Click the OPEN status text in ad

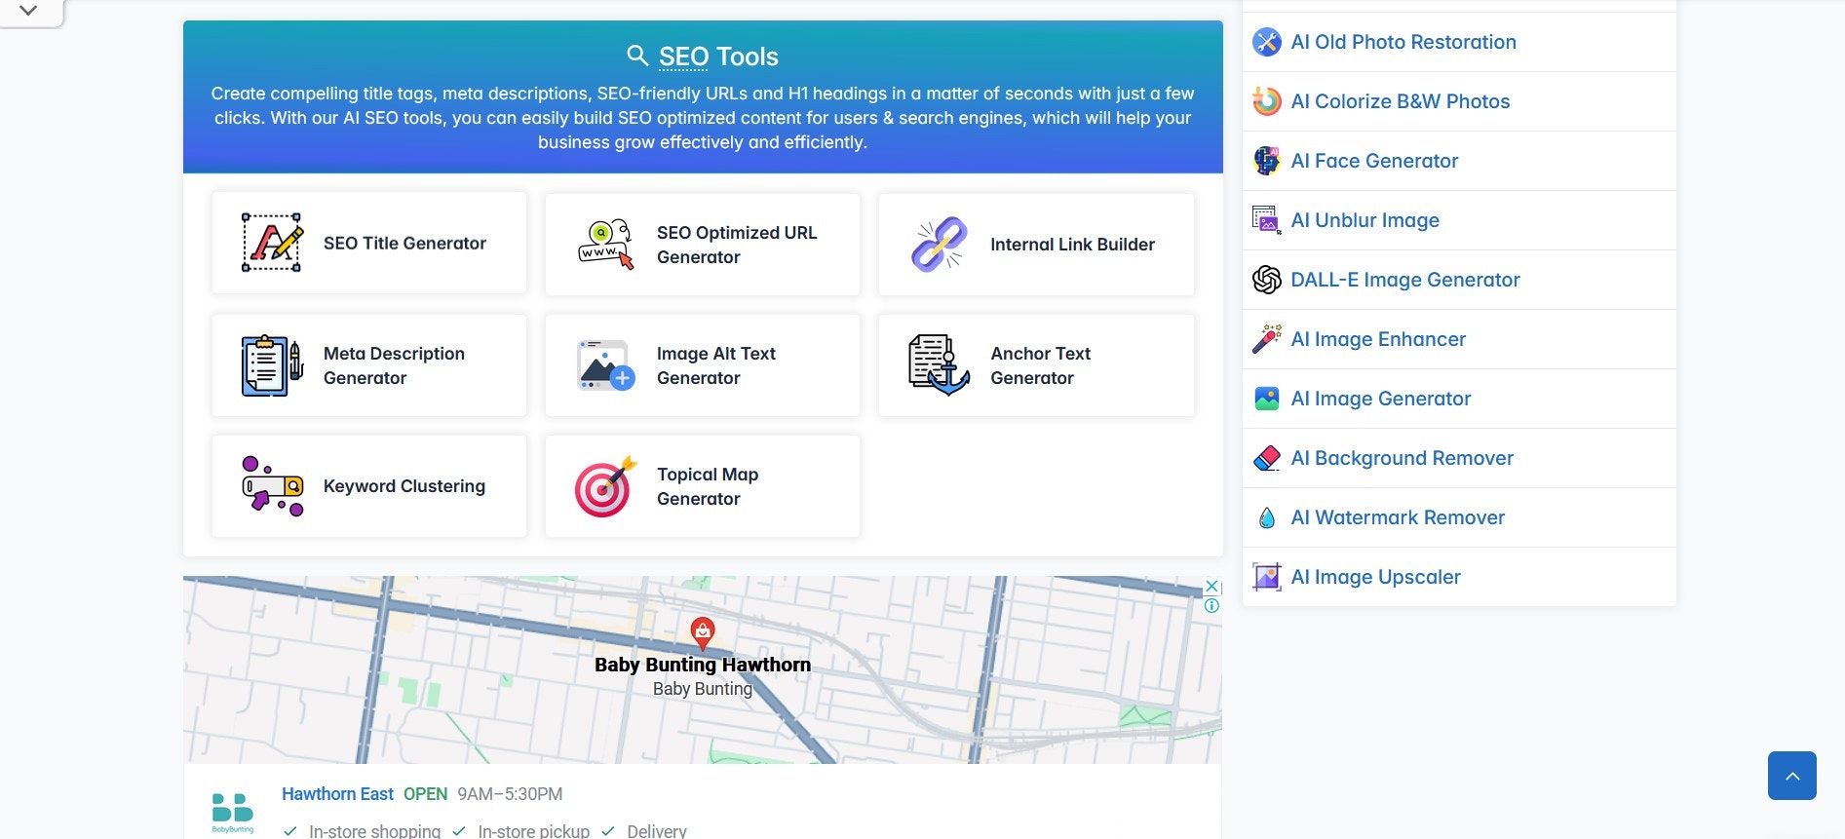[425, 794]
